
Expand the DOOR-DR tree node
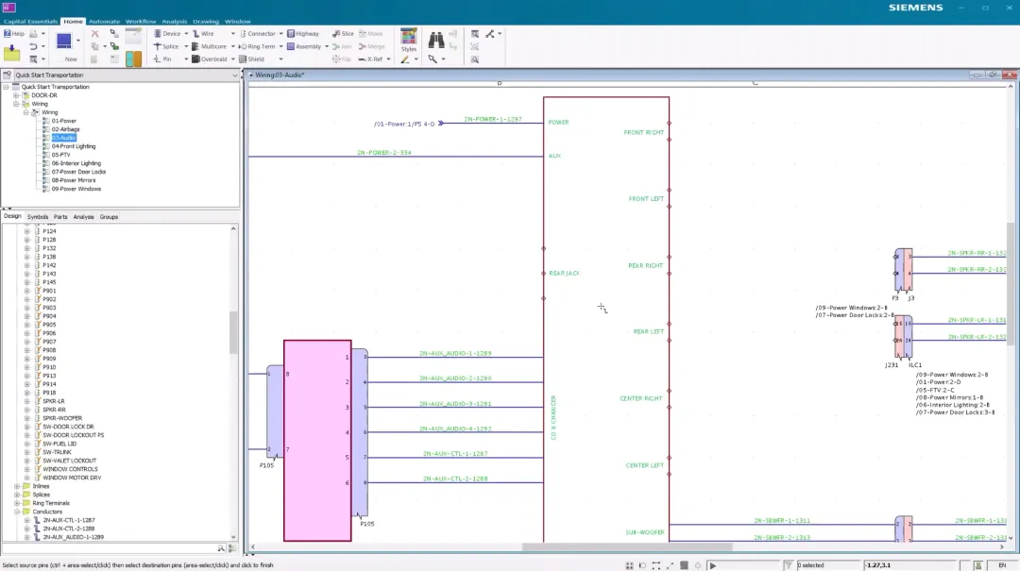coord(16,95)
